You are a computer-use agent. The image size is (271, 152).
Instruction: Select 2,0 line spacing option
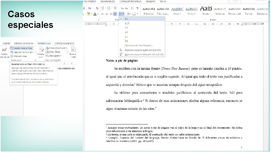click(142, 32)
